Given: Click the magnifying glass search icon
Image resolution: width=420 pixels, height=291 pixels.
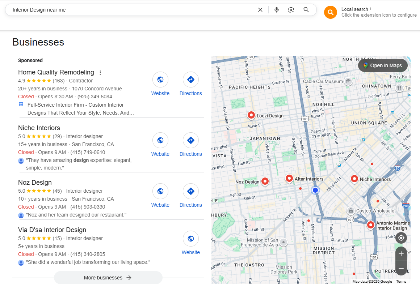Looking at the screenshot, I should tap(306, 10).
